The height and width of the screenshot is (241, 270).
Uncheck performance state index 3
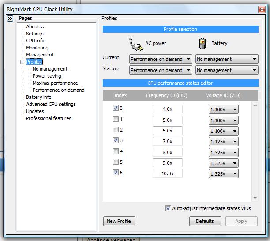116,140
